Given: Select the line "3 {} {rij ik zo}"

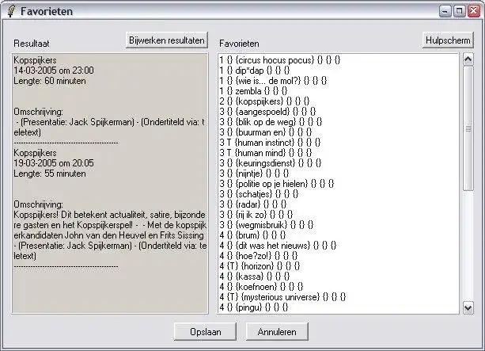Looking at the screenshot, I should (256, 215).
